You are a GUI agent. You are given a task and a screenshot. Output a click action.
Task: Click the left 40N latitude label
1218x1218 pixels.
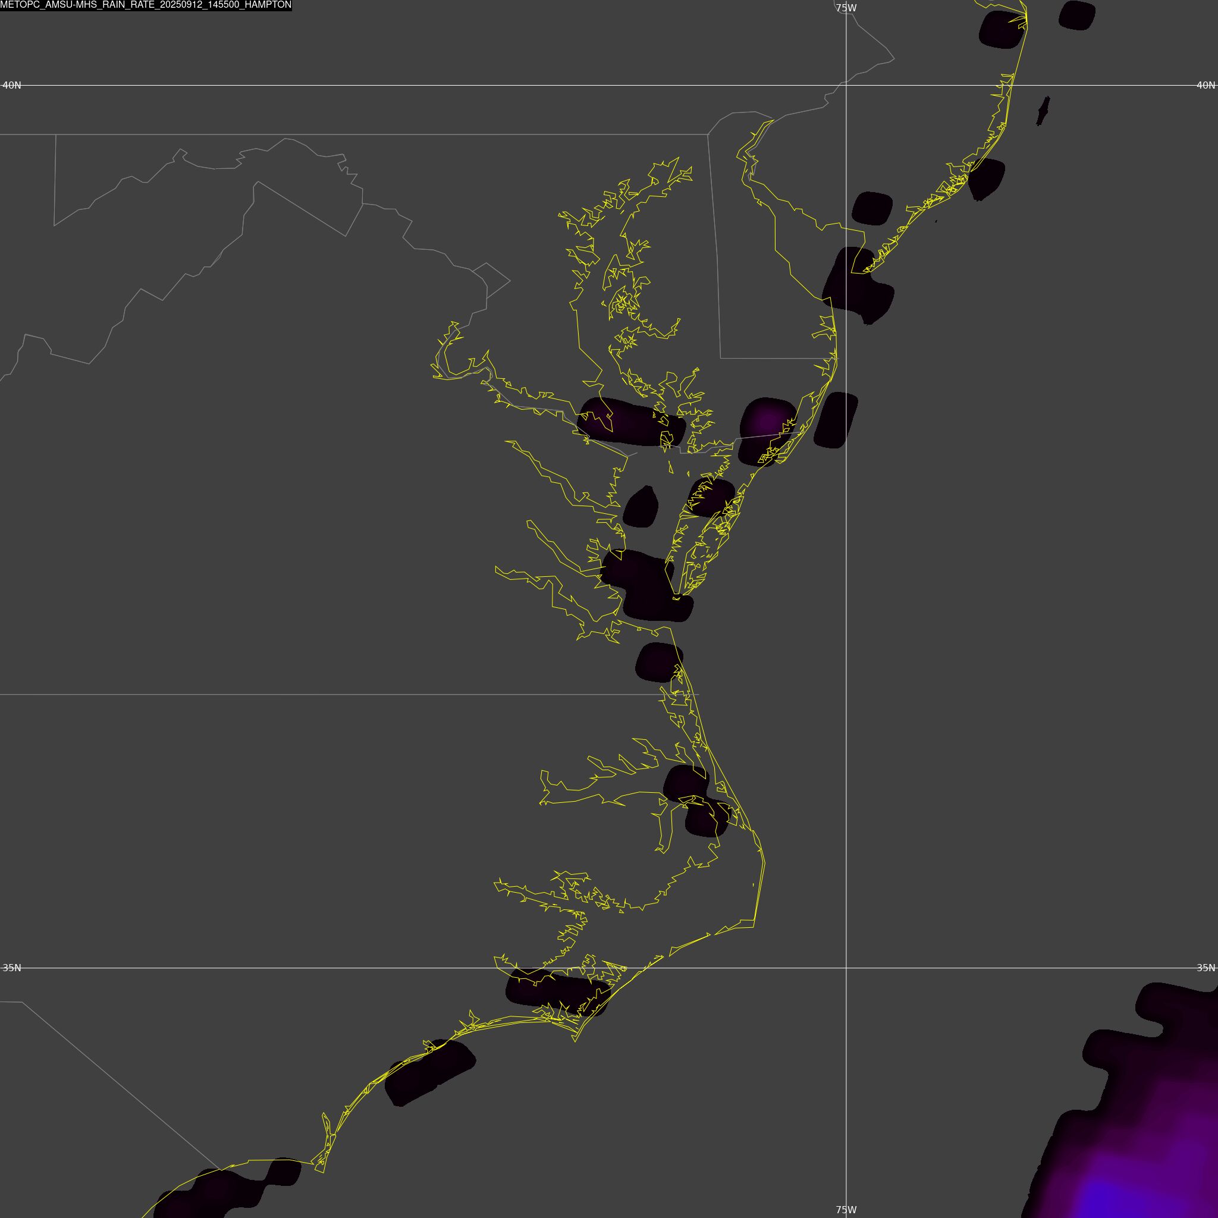[12, 85]
